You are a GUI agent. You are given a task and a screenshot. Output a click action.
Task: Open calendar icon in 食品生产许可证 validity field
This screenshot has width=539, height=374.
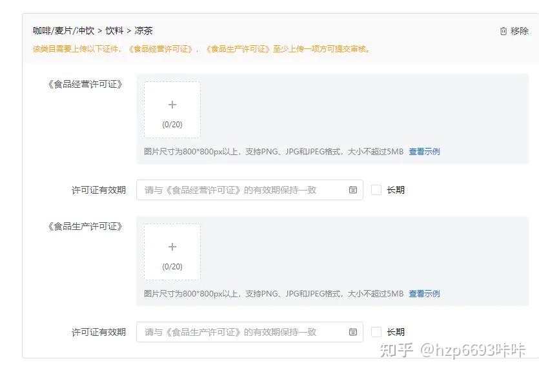(353, 332)
